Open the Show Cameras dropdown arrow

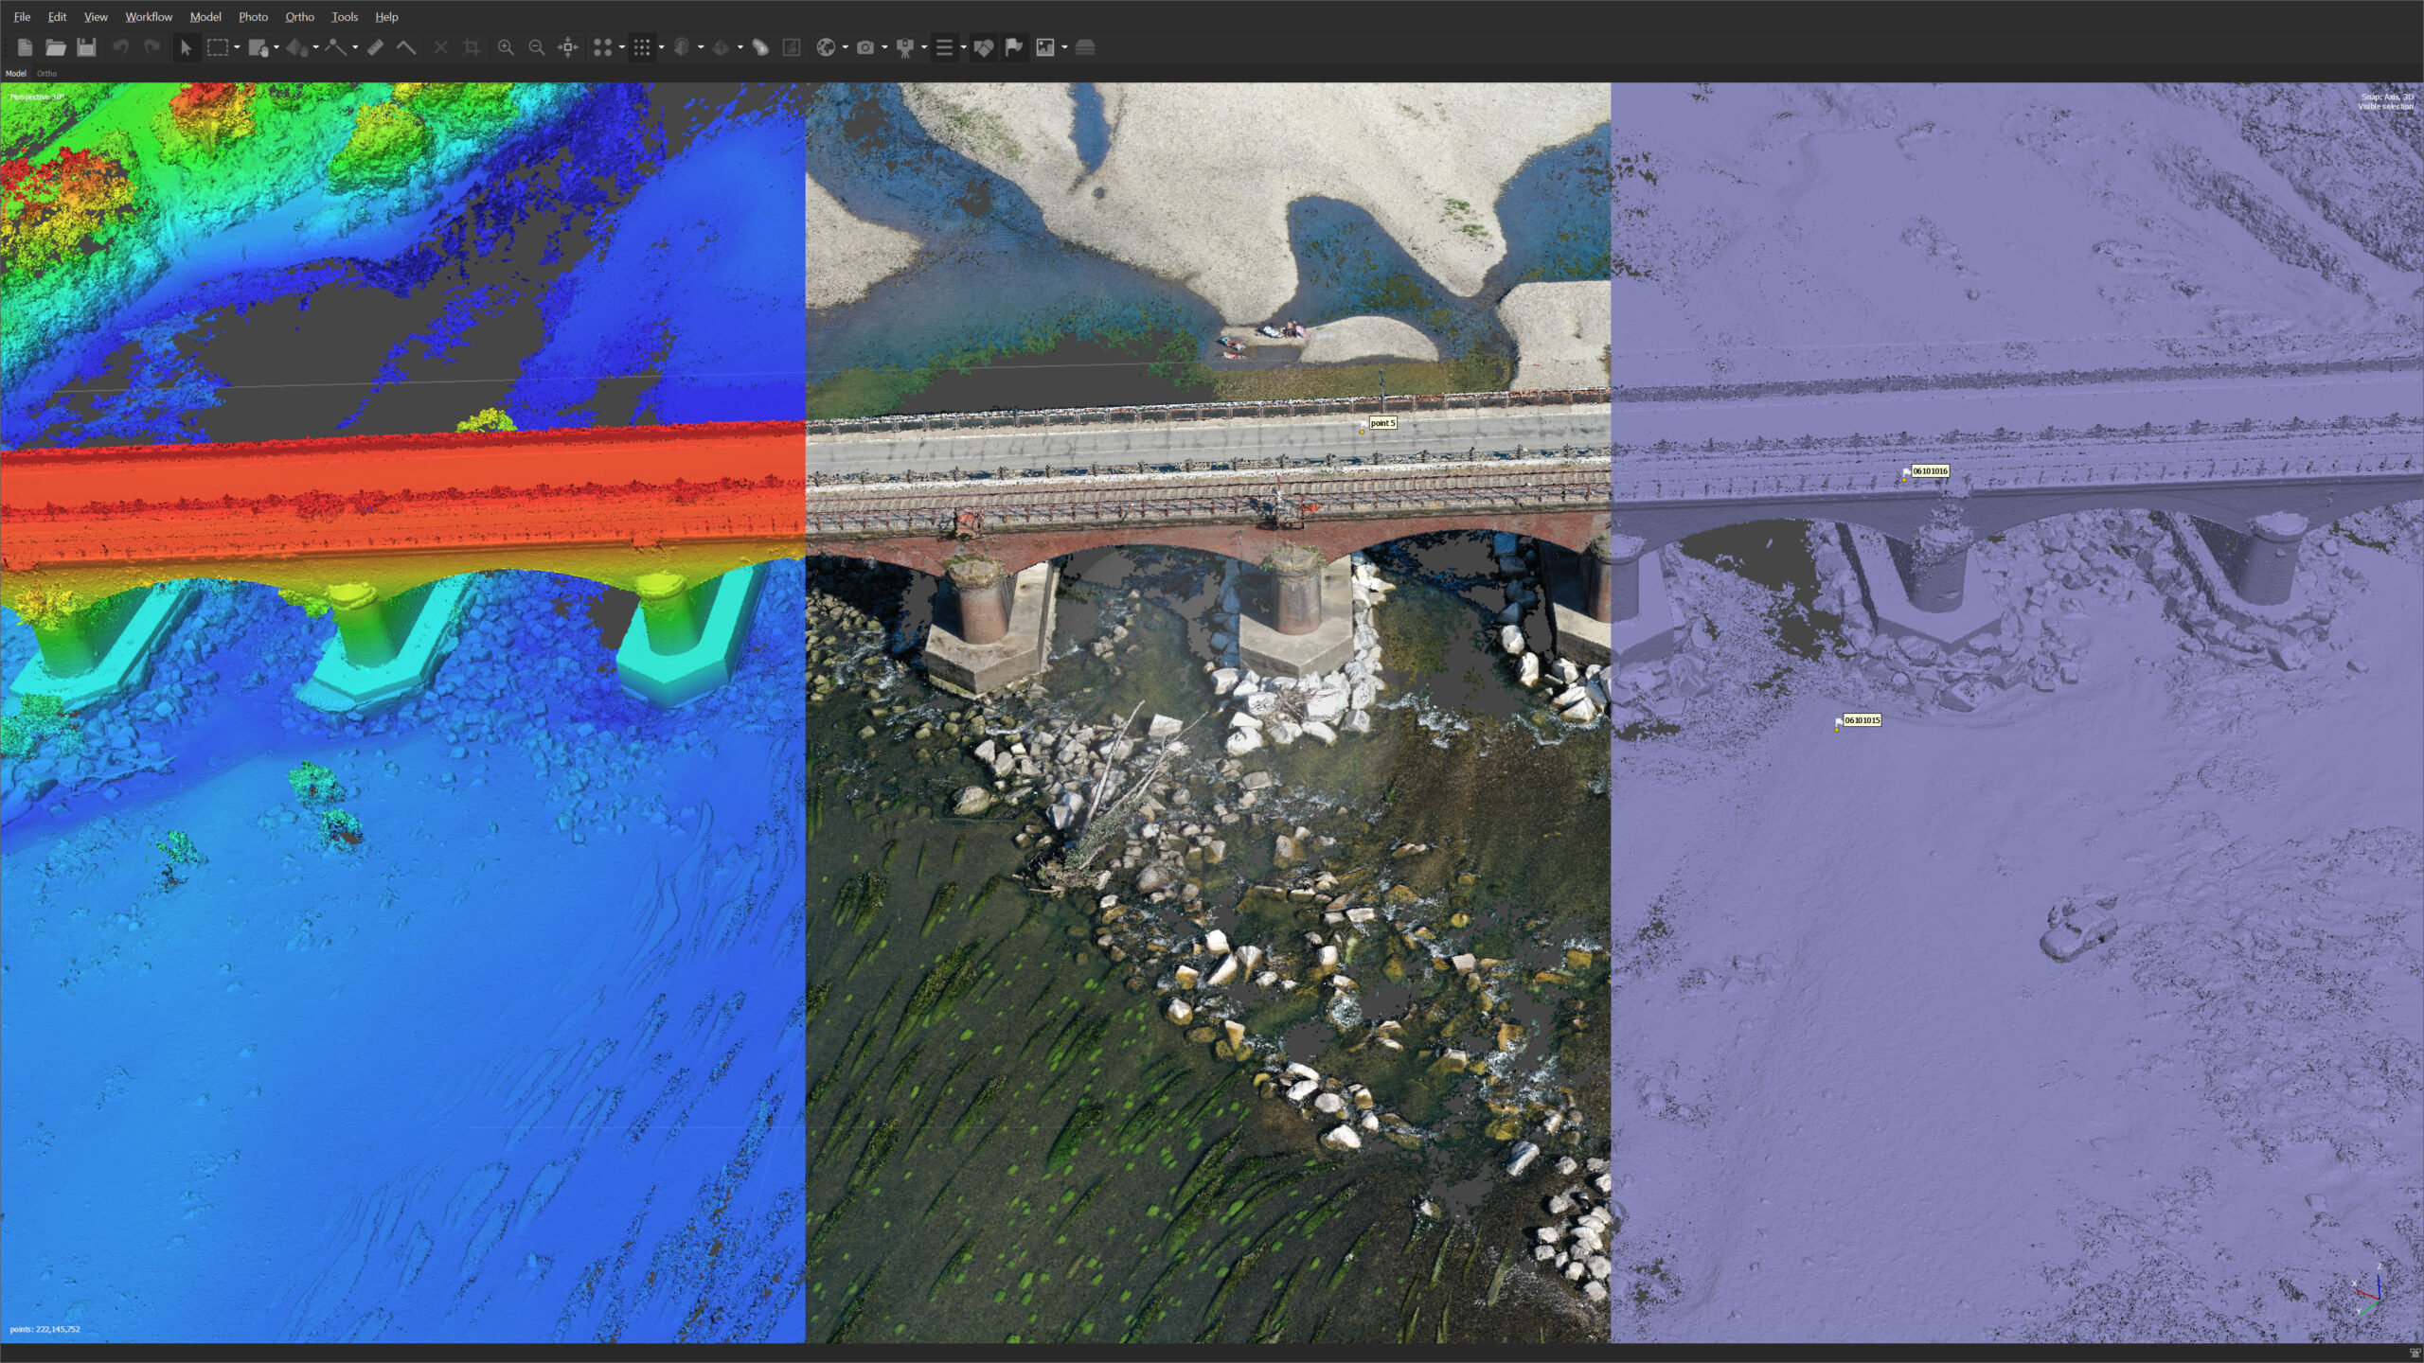[x=884, y=47]
